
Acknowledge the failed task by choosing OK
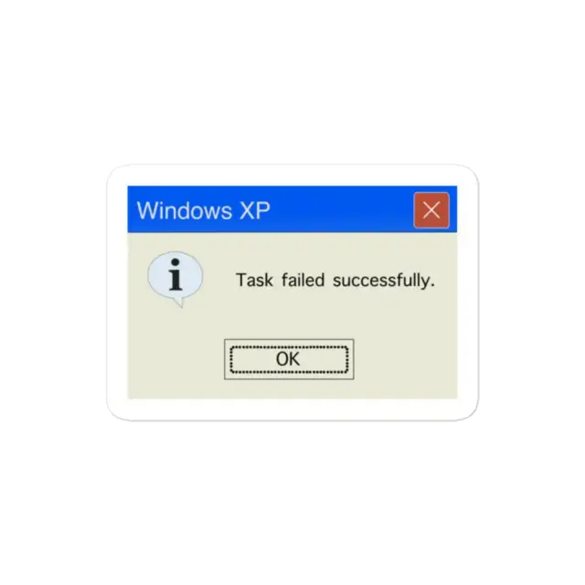289,359
